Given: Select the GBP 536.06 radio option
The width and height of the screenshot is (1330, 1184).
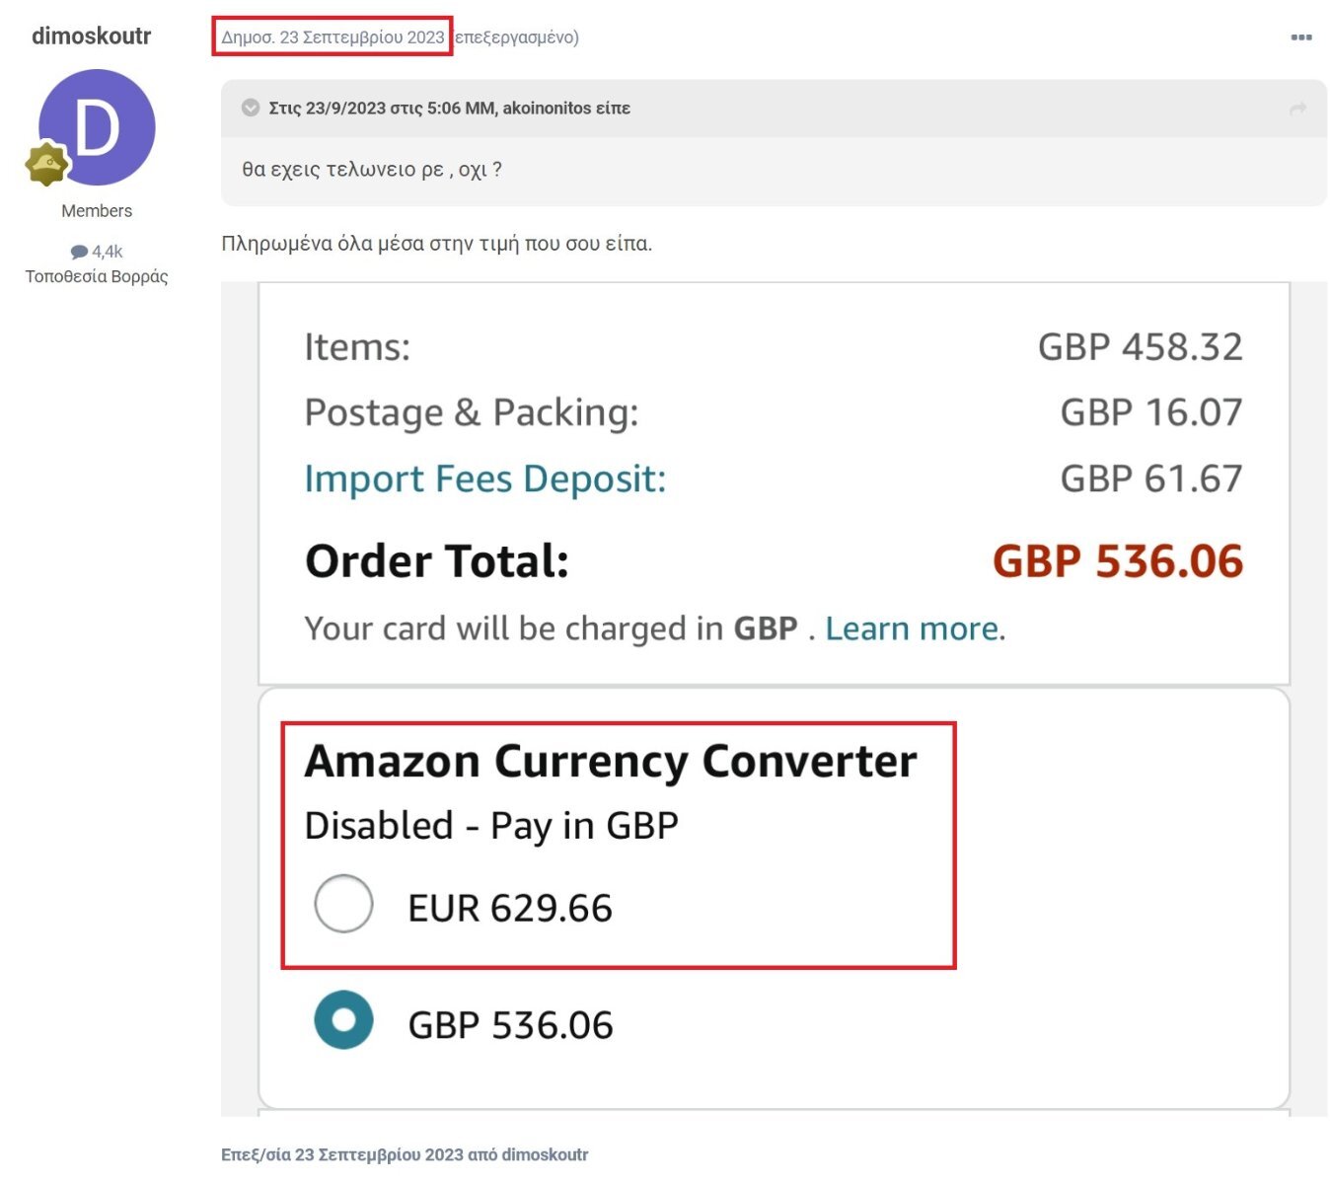Looking at the screenshot, I should point(343,1020).
